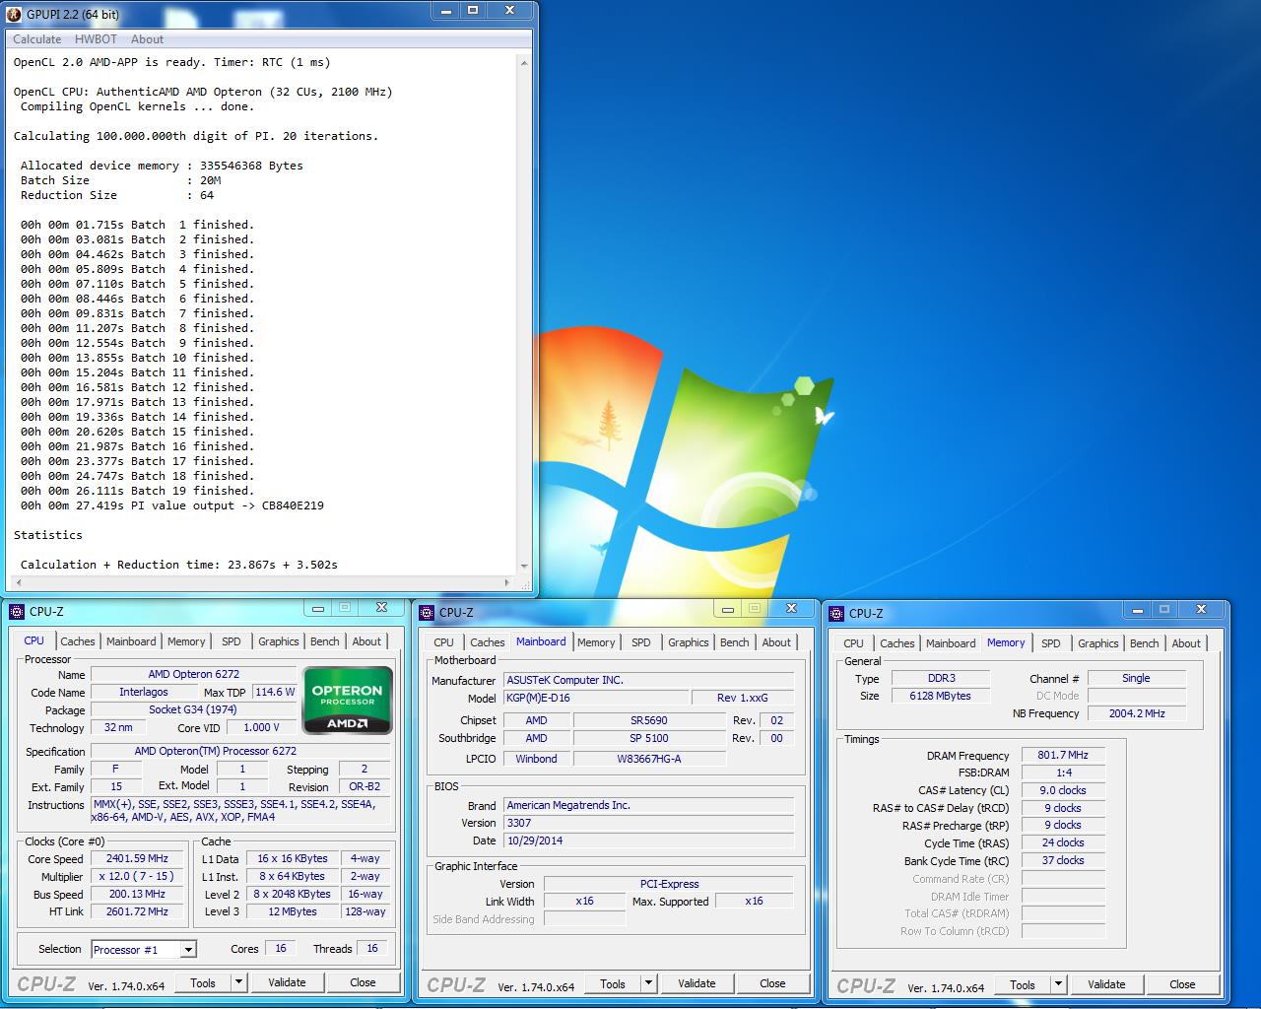Click Validate button in CPU window

coord(287,982)
